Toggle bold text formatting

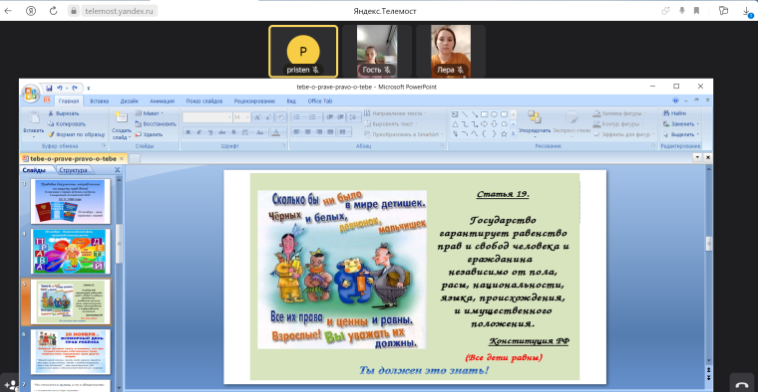click(189, 132)
